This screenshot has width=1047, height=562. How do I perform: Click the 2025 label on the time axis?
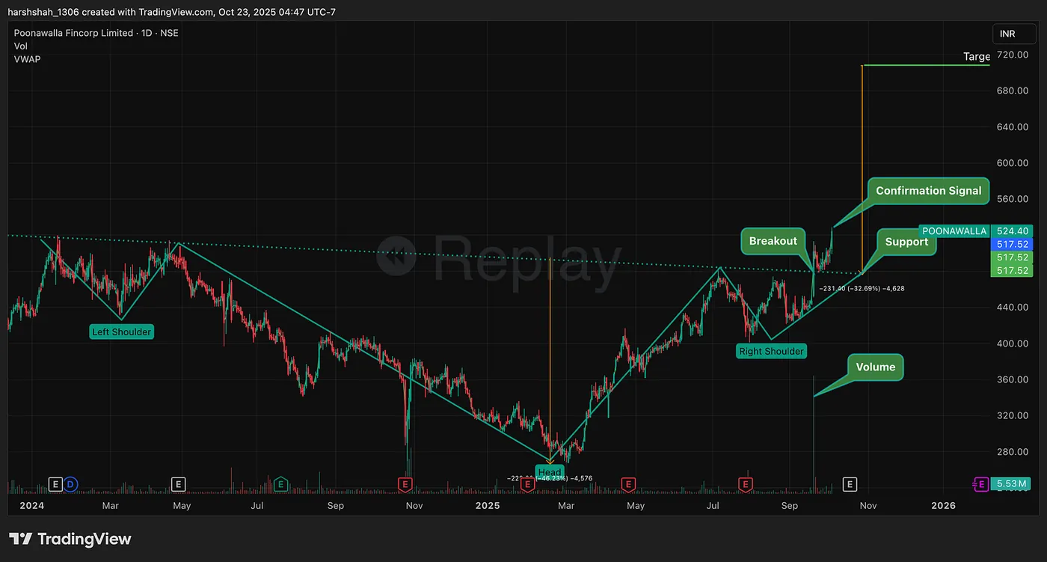pyautogui.click(x=488, y=506)
